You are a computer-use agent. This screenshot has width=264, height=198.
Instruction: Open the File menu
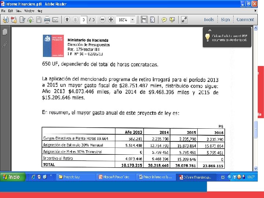point(3,11)
